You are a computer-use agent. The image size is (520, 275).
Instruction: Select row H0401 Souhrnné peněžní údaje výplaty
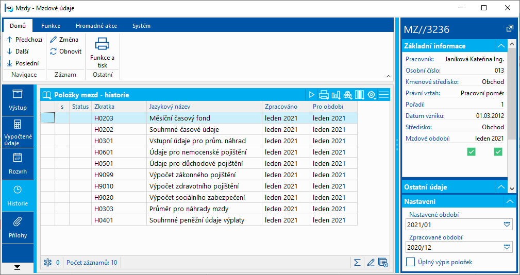point(199,220)
